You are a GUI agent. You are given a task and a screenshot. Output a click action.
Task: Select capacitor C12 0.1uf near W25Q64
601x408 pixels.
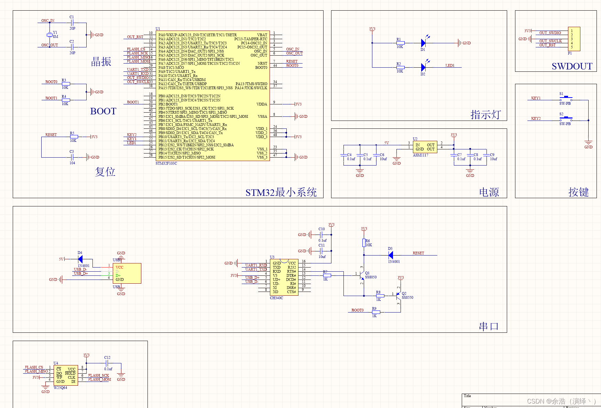tap(107, 363)
